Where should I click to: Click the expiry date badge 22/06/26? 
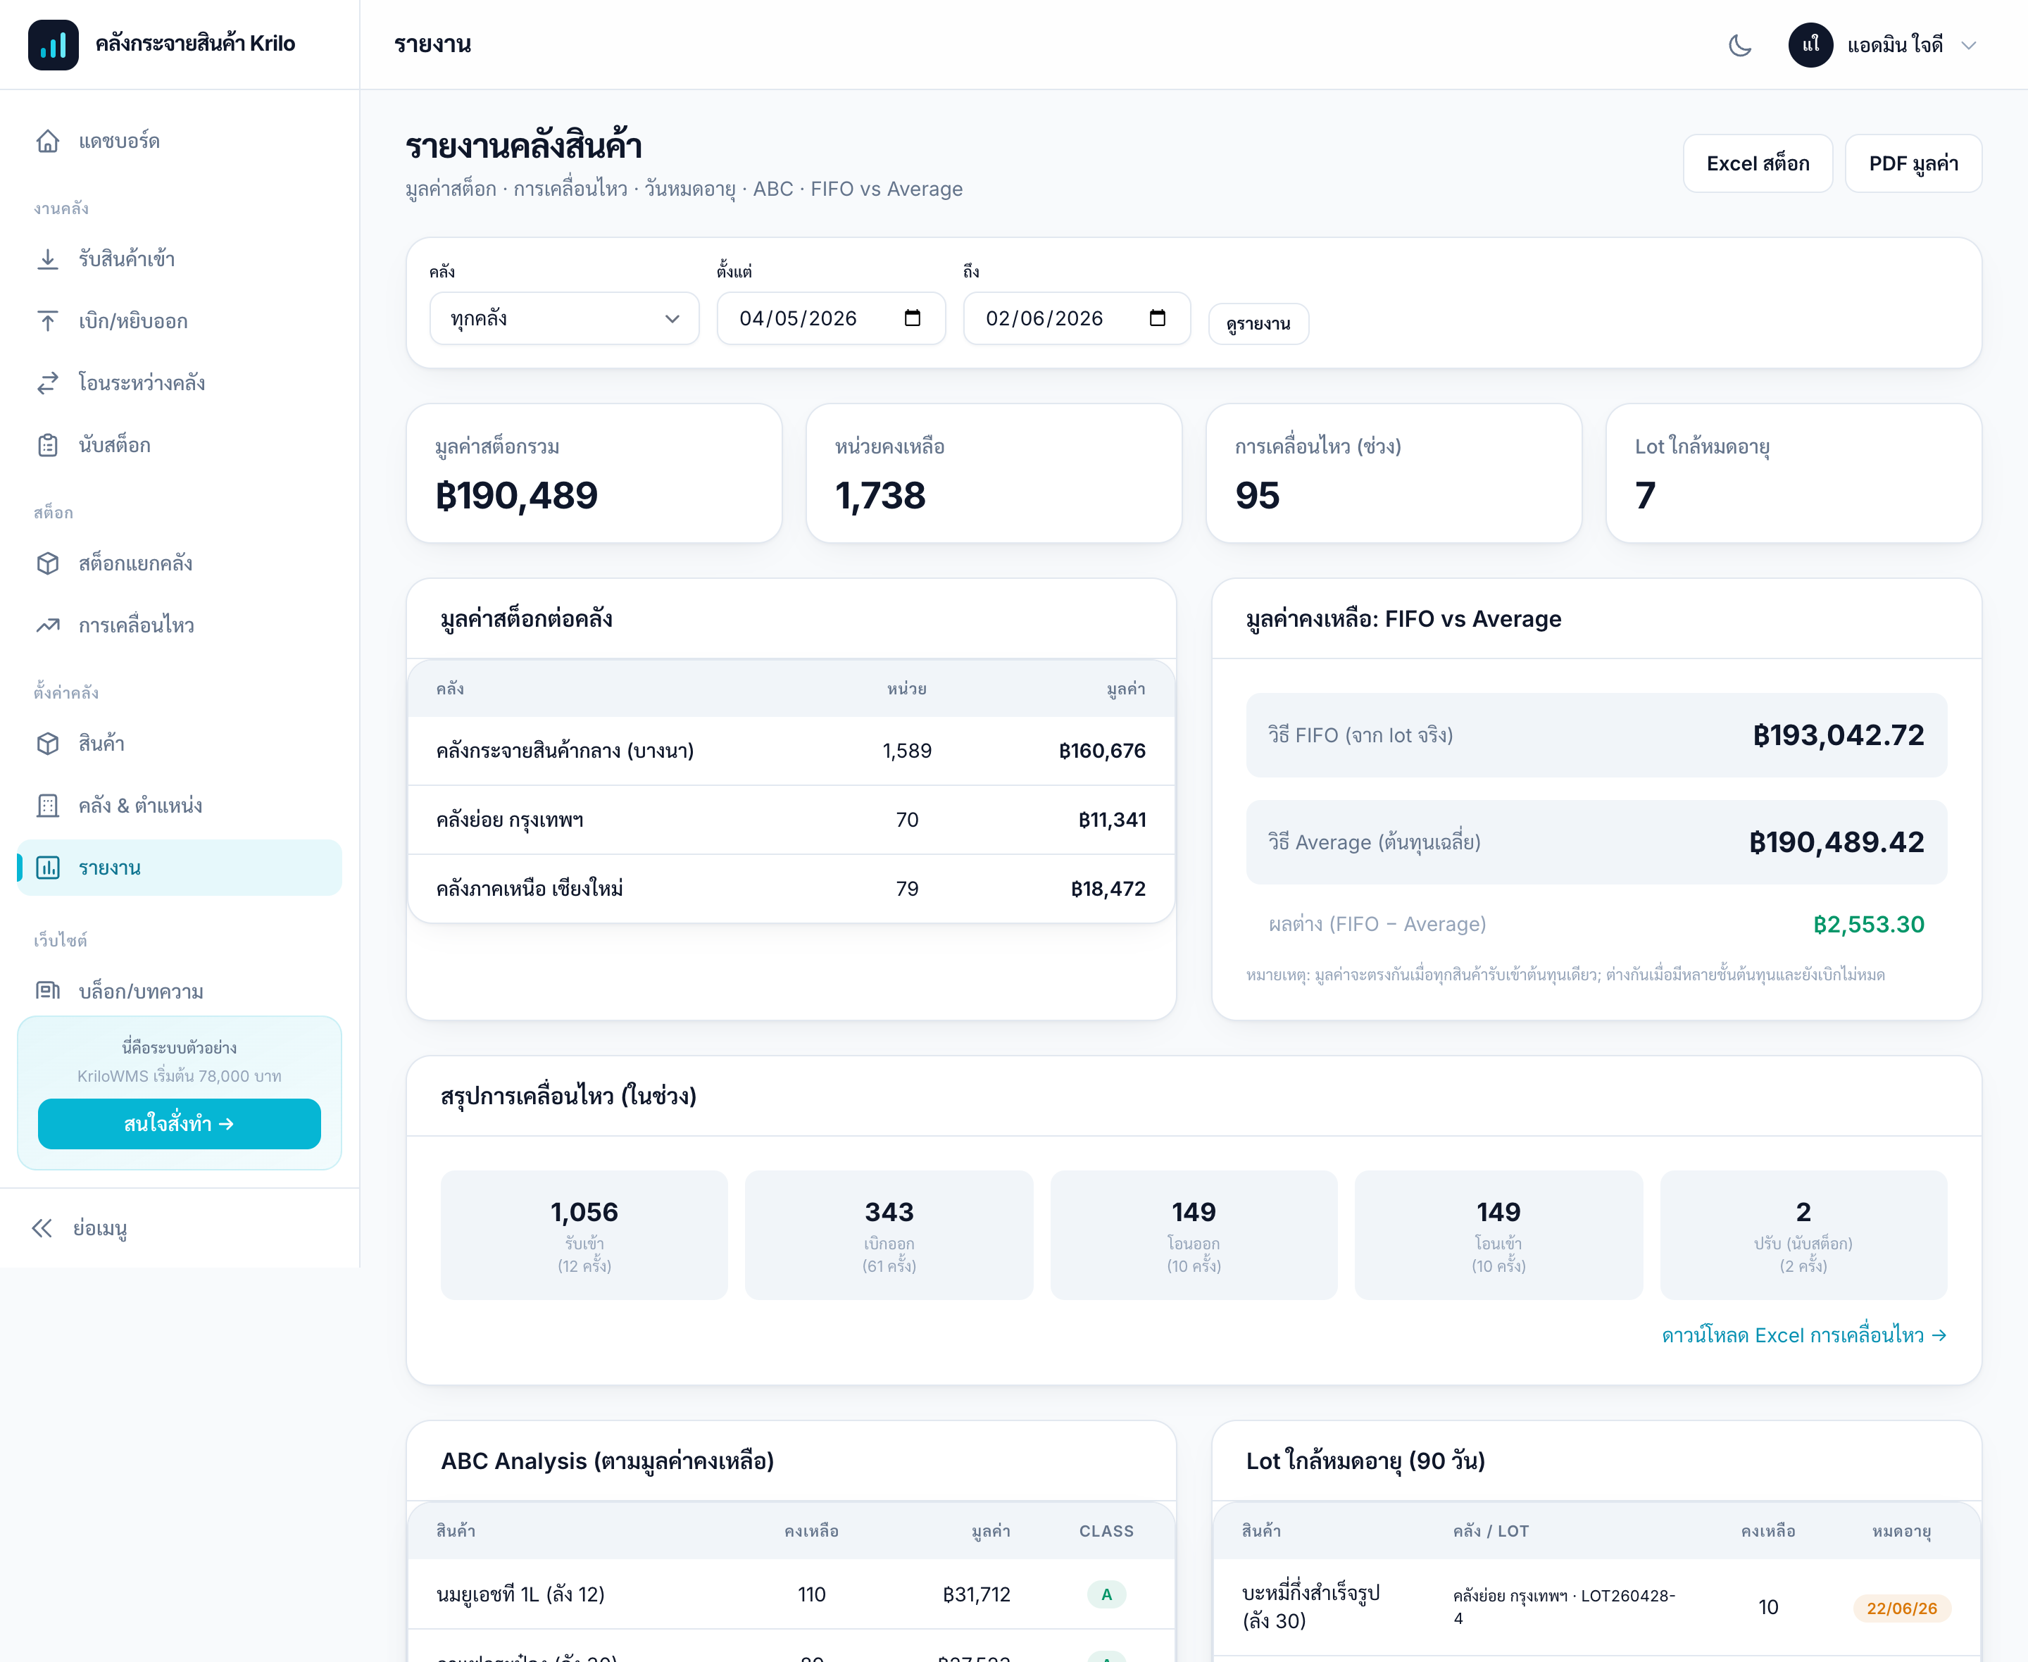point(1902,1608)
